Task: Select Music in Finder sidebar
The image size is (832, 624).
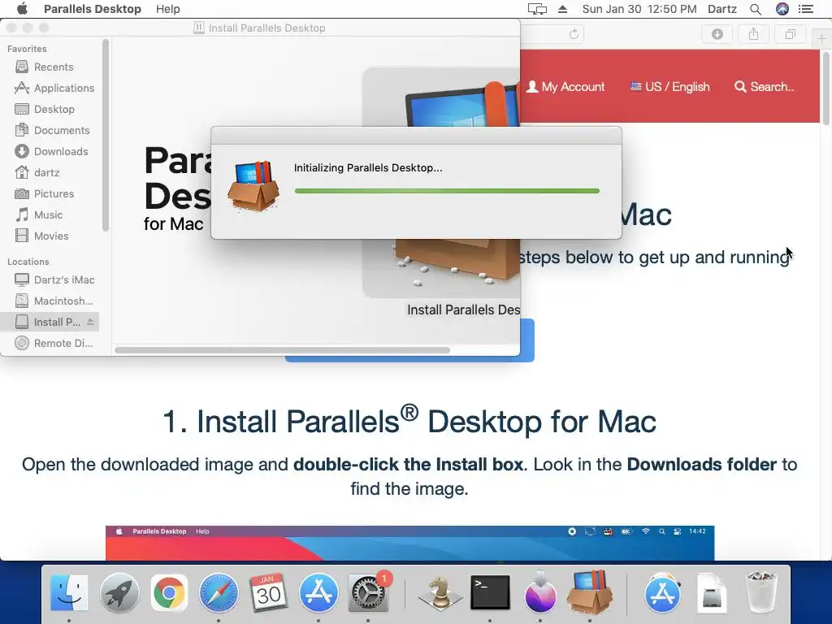Action: point(50,214)
